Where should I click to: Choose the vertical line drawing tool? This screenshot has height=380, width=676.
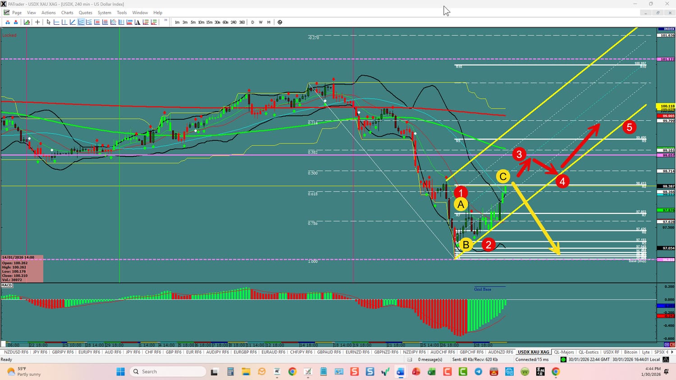coord(65,22)
